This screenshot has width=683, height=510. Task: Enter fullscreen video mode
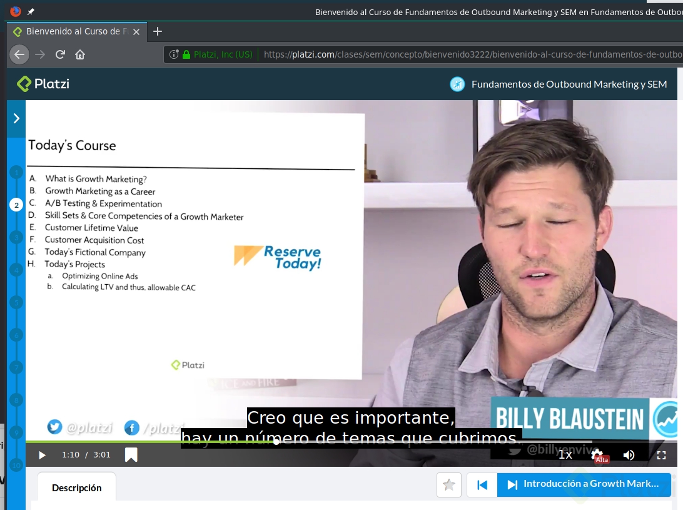[661, 455]
